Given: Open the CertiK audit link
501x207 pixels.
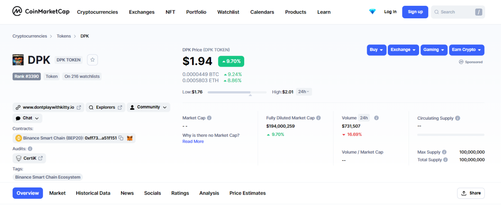Looking at the screenshot, I should coord(29,158).
